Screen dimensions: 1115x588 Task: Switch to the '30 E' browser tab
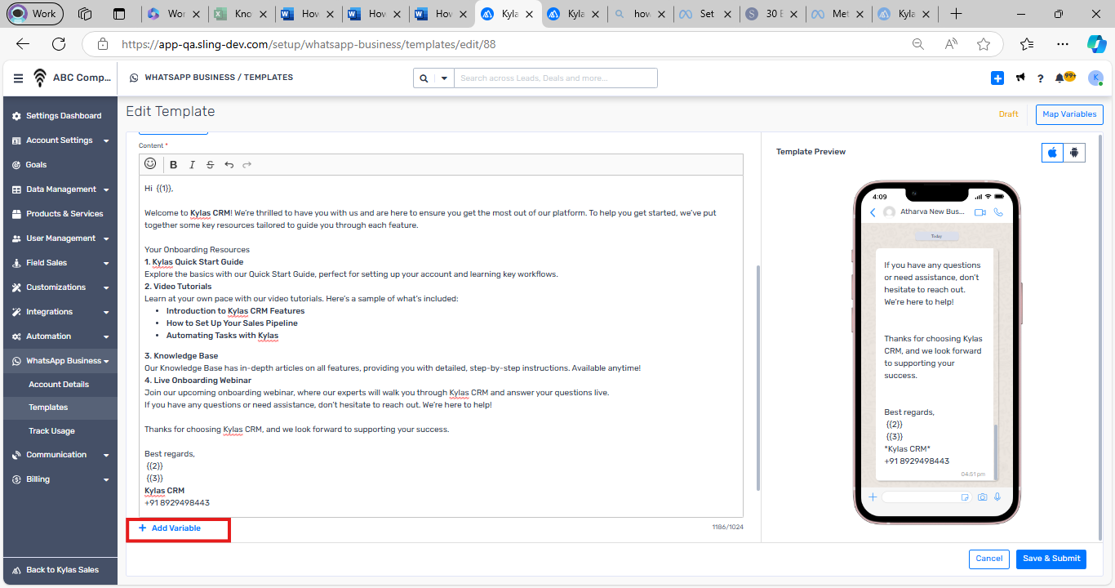(771, 14)
